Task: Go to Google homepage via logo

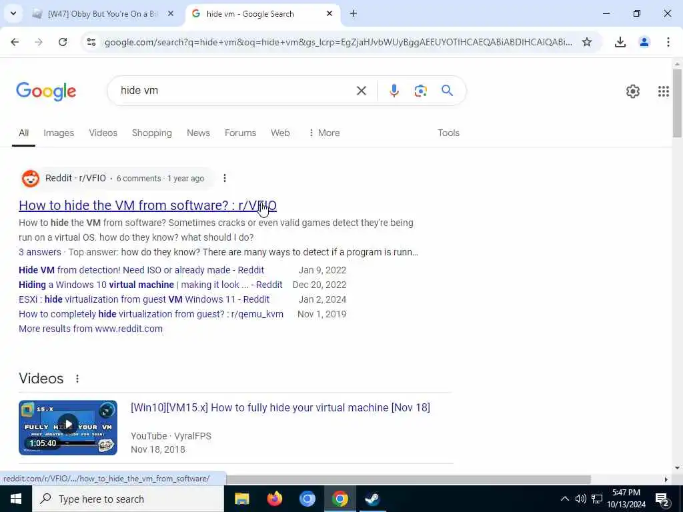Action: (46, 91)
